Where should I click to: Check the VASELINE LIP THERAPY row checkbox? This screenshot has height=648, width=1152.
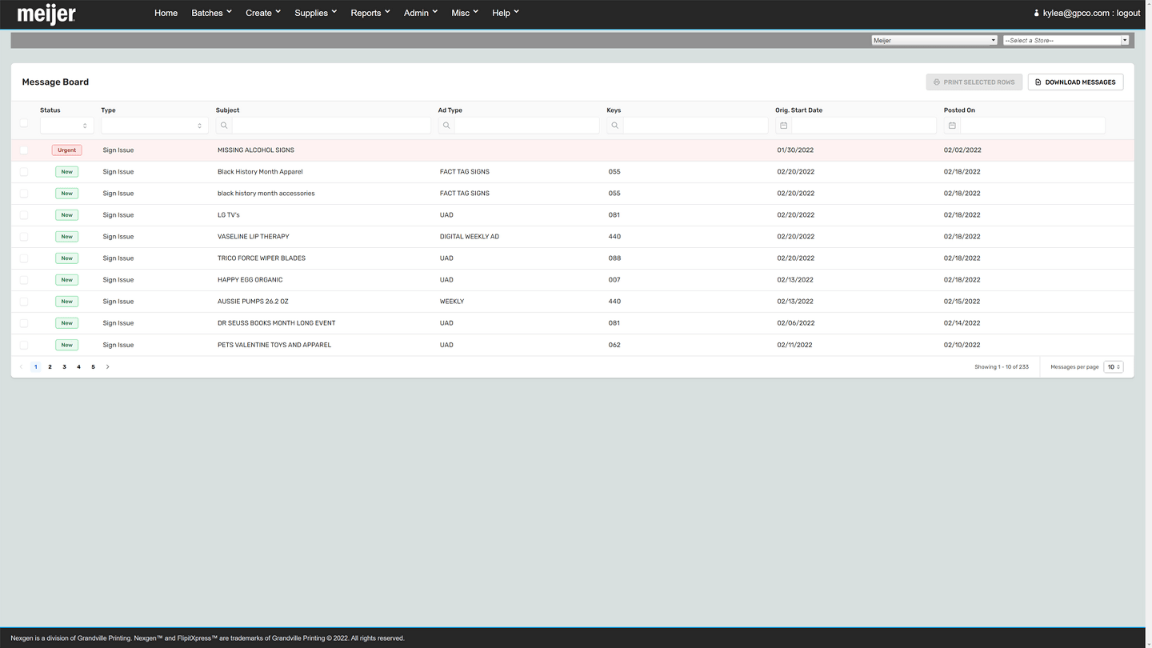[24, 237]
